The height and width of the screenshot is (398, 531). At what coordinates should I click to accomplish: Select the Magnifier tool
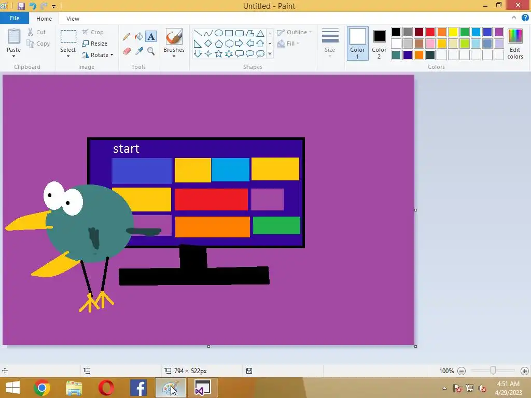(151, 51)
